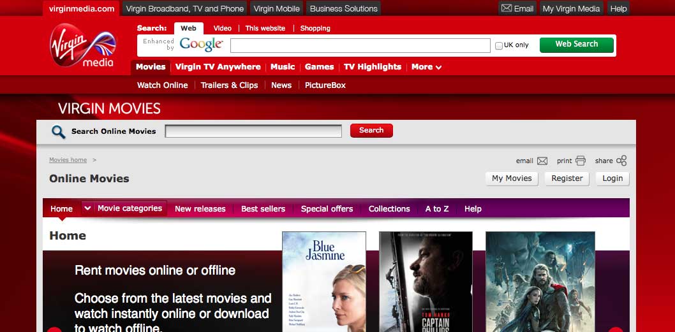Open the Collections tab

tap(389, 208)
